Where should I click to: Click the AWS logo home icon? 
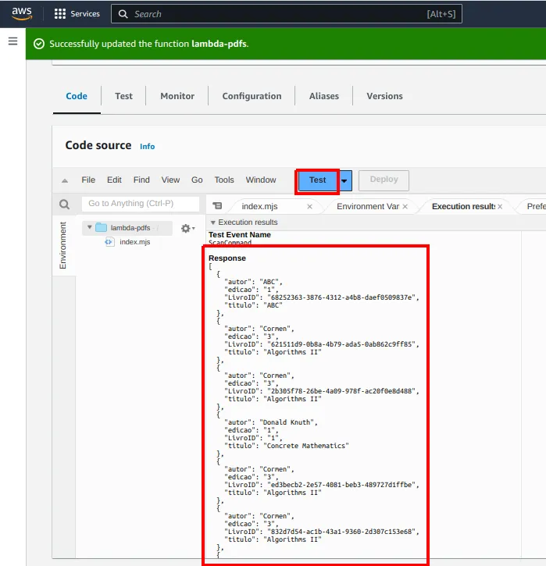(22, 13)
